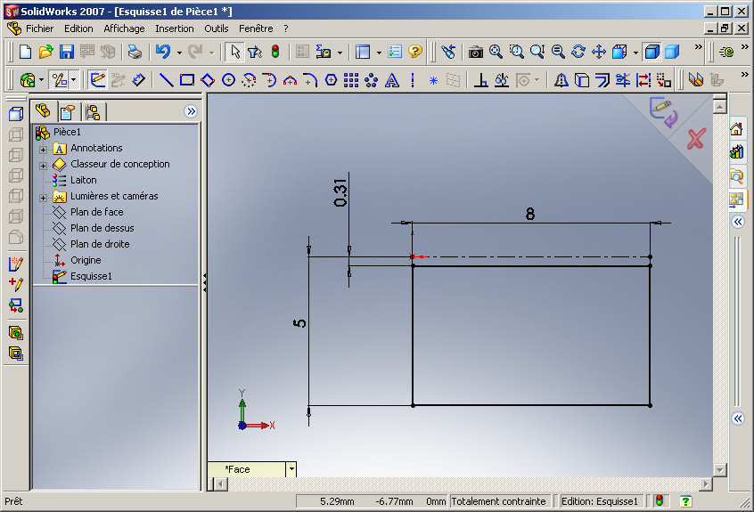Screen dimensions: 754x512
Task: Open the Fichier menu
Action: (x=39, y=28)
